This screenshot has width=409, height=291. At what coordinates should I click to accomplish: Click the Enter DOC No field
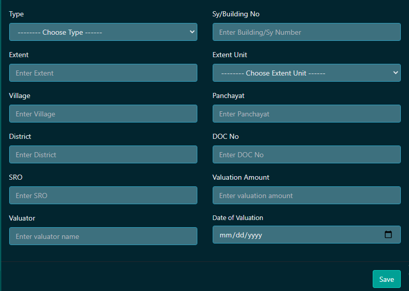(306, 155)
